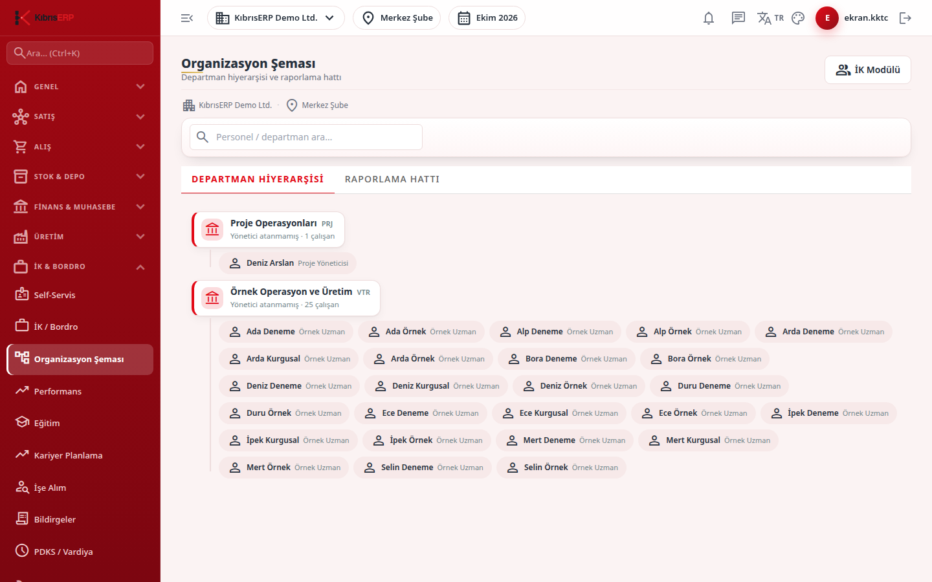
Task: Open PDKS / Vardiya in the sidebar
Action: [80, 552]
